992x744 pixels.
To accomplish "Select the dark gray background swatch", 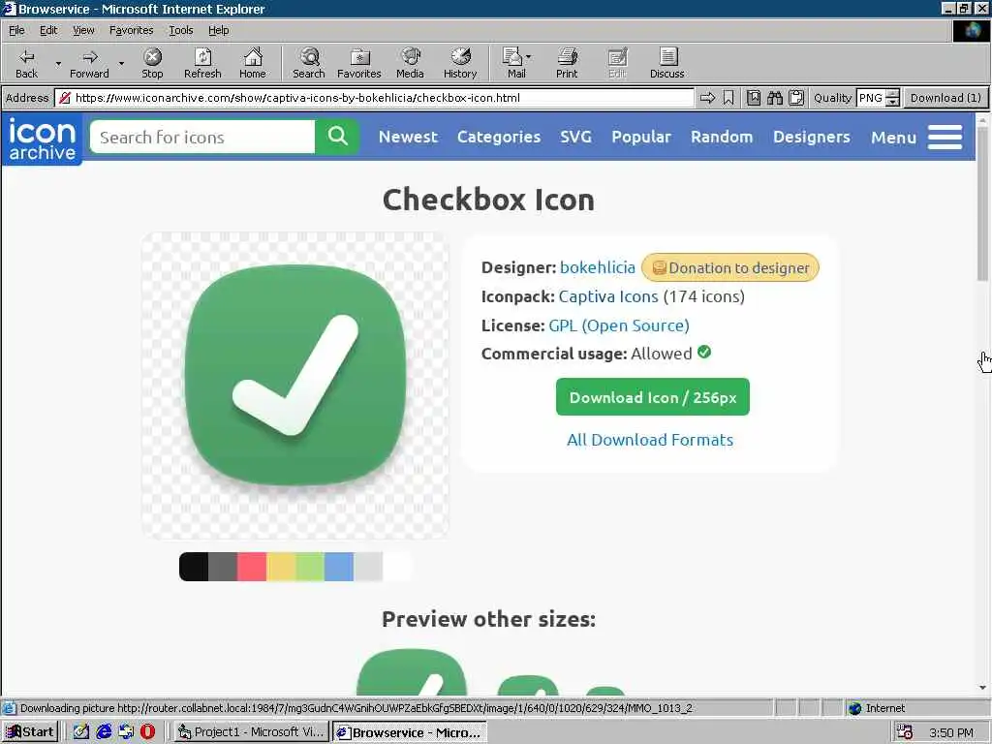I will point(223,566).
